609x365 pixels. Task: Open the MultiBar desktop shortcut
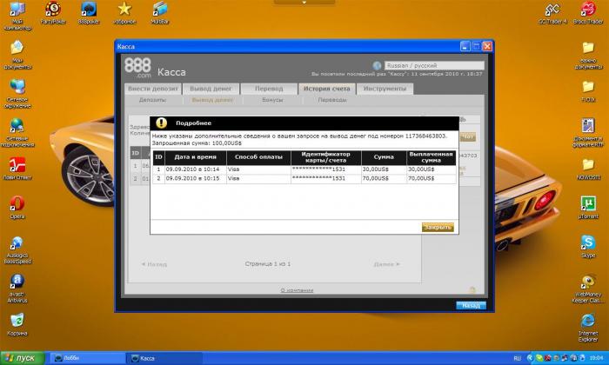(x=159, y=12)
